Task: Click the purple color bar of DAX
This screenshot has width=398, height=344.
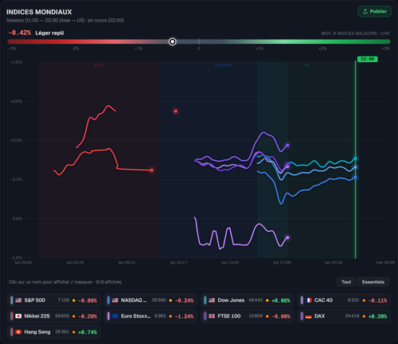Action: click(x=302, y=316)
